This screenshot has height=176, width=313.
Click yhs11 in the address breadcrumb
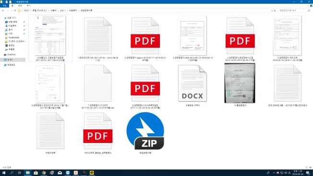63,11
